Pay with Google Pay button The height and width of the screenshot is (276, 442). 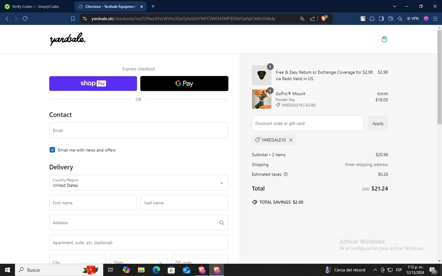184,84
